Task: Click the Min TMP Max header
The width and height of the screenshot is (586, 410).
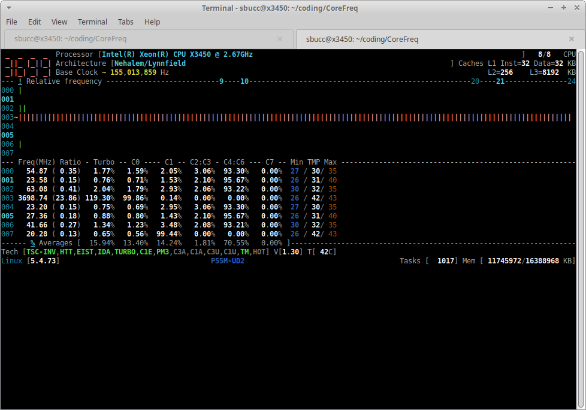Action: coord(313,162)
